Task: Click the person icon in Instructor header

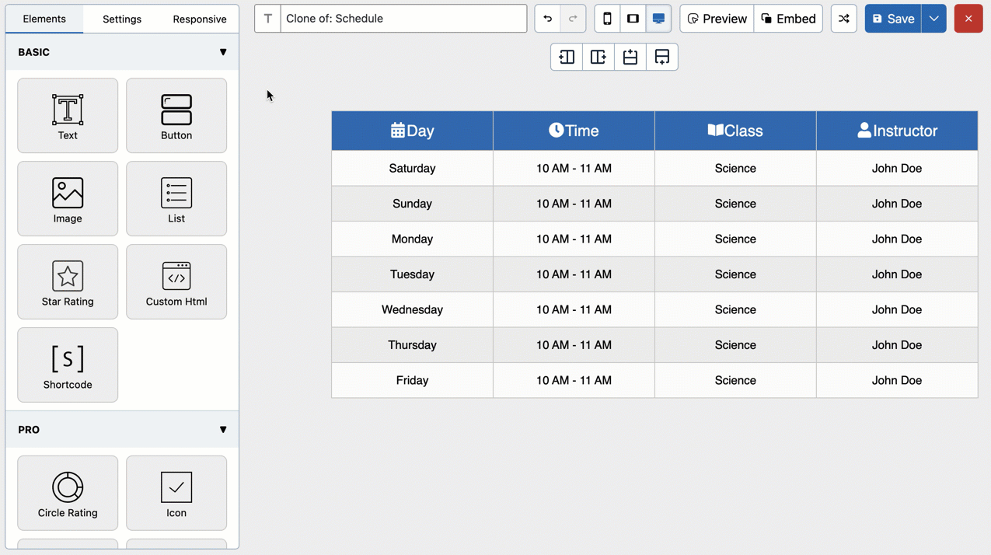Action: [x=864, y=130]
